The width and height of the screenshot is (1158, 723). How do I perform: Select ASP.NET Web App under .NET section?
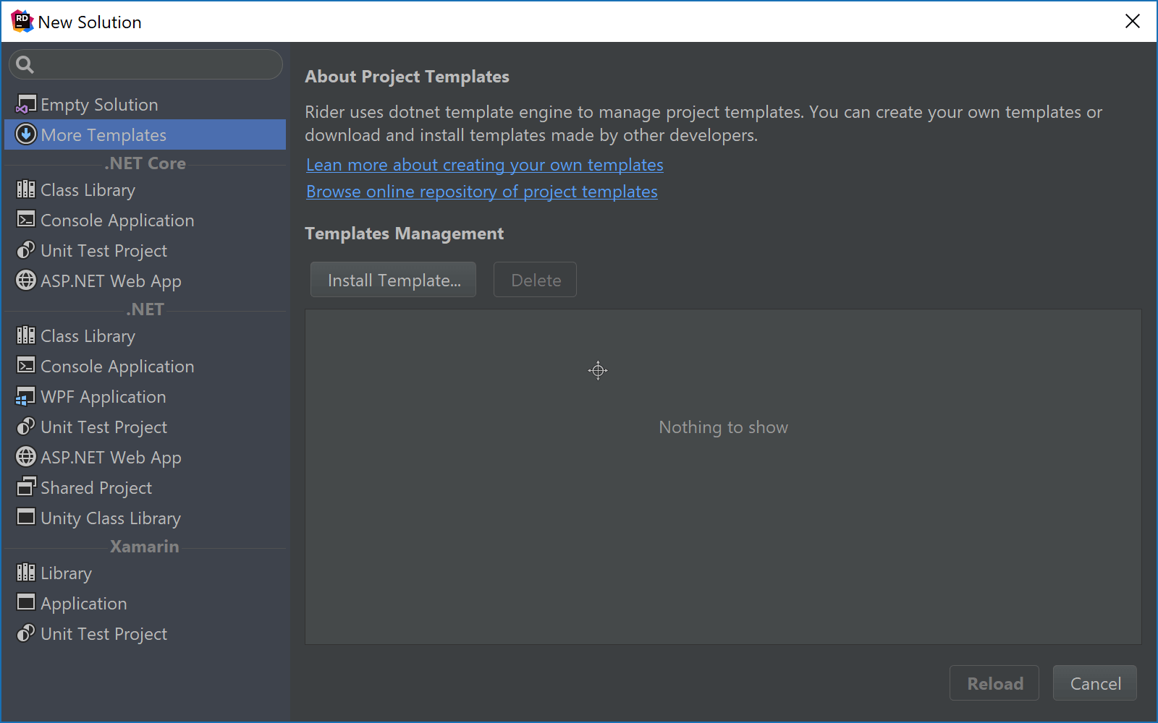145,457
